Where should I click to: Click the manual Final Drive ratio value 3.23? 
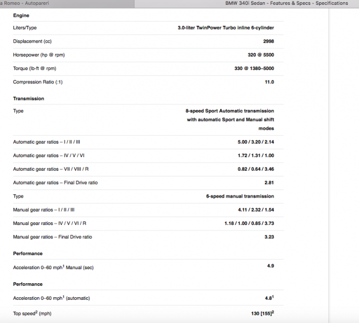pos(269,237)
